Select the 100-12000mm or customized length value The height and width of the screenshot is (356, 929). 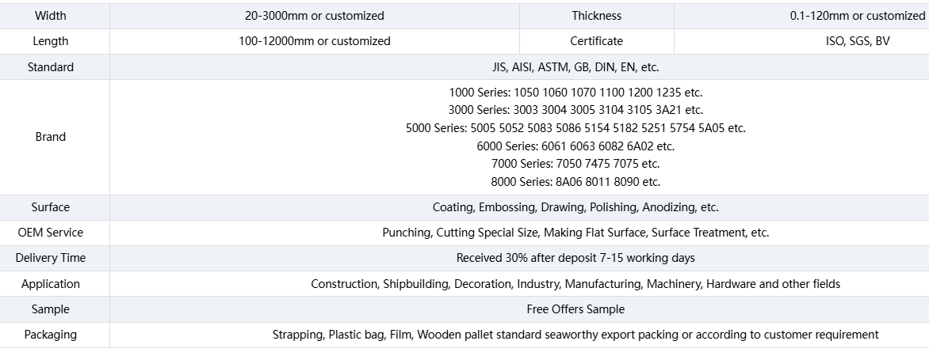click(315, 41)
